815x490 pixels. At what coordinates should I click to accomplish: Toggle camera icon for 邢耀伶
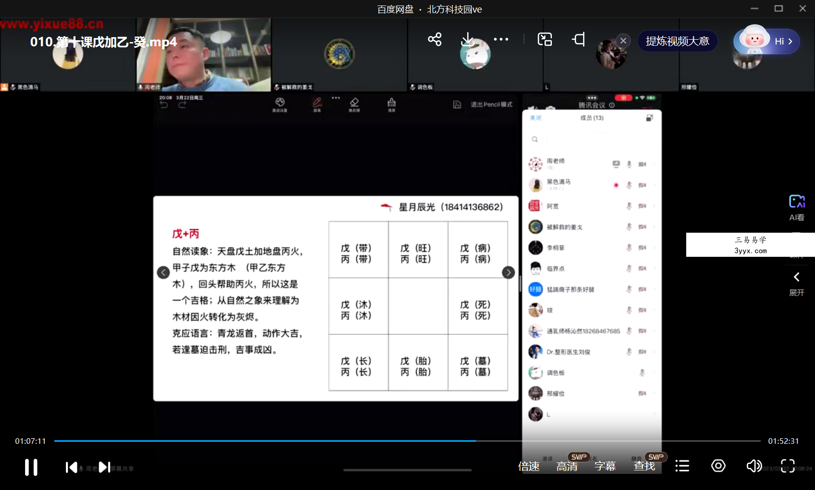click(x=642, y=394)
